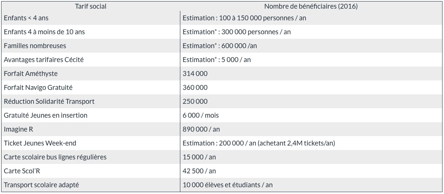Click the 'Gratuité Jeunes en insertion' label
This screenshot has height=194, width=444.
46,115
